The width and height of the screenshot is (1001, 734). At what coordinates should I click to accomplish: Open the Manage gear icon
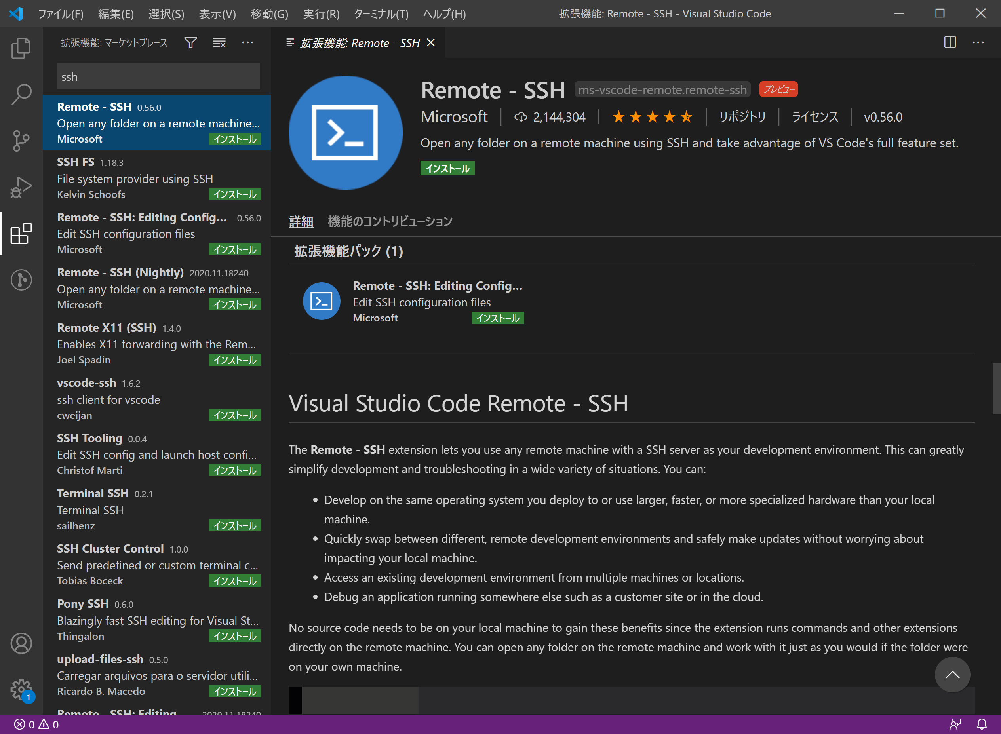[21, 690]
